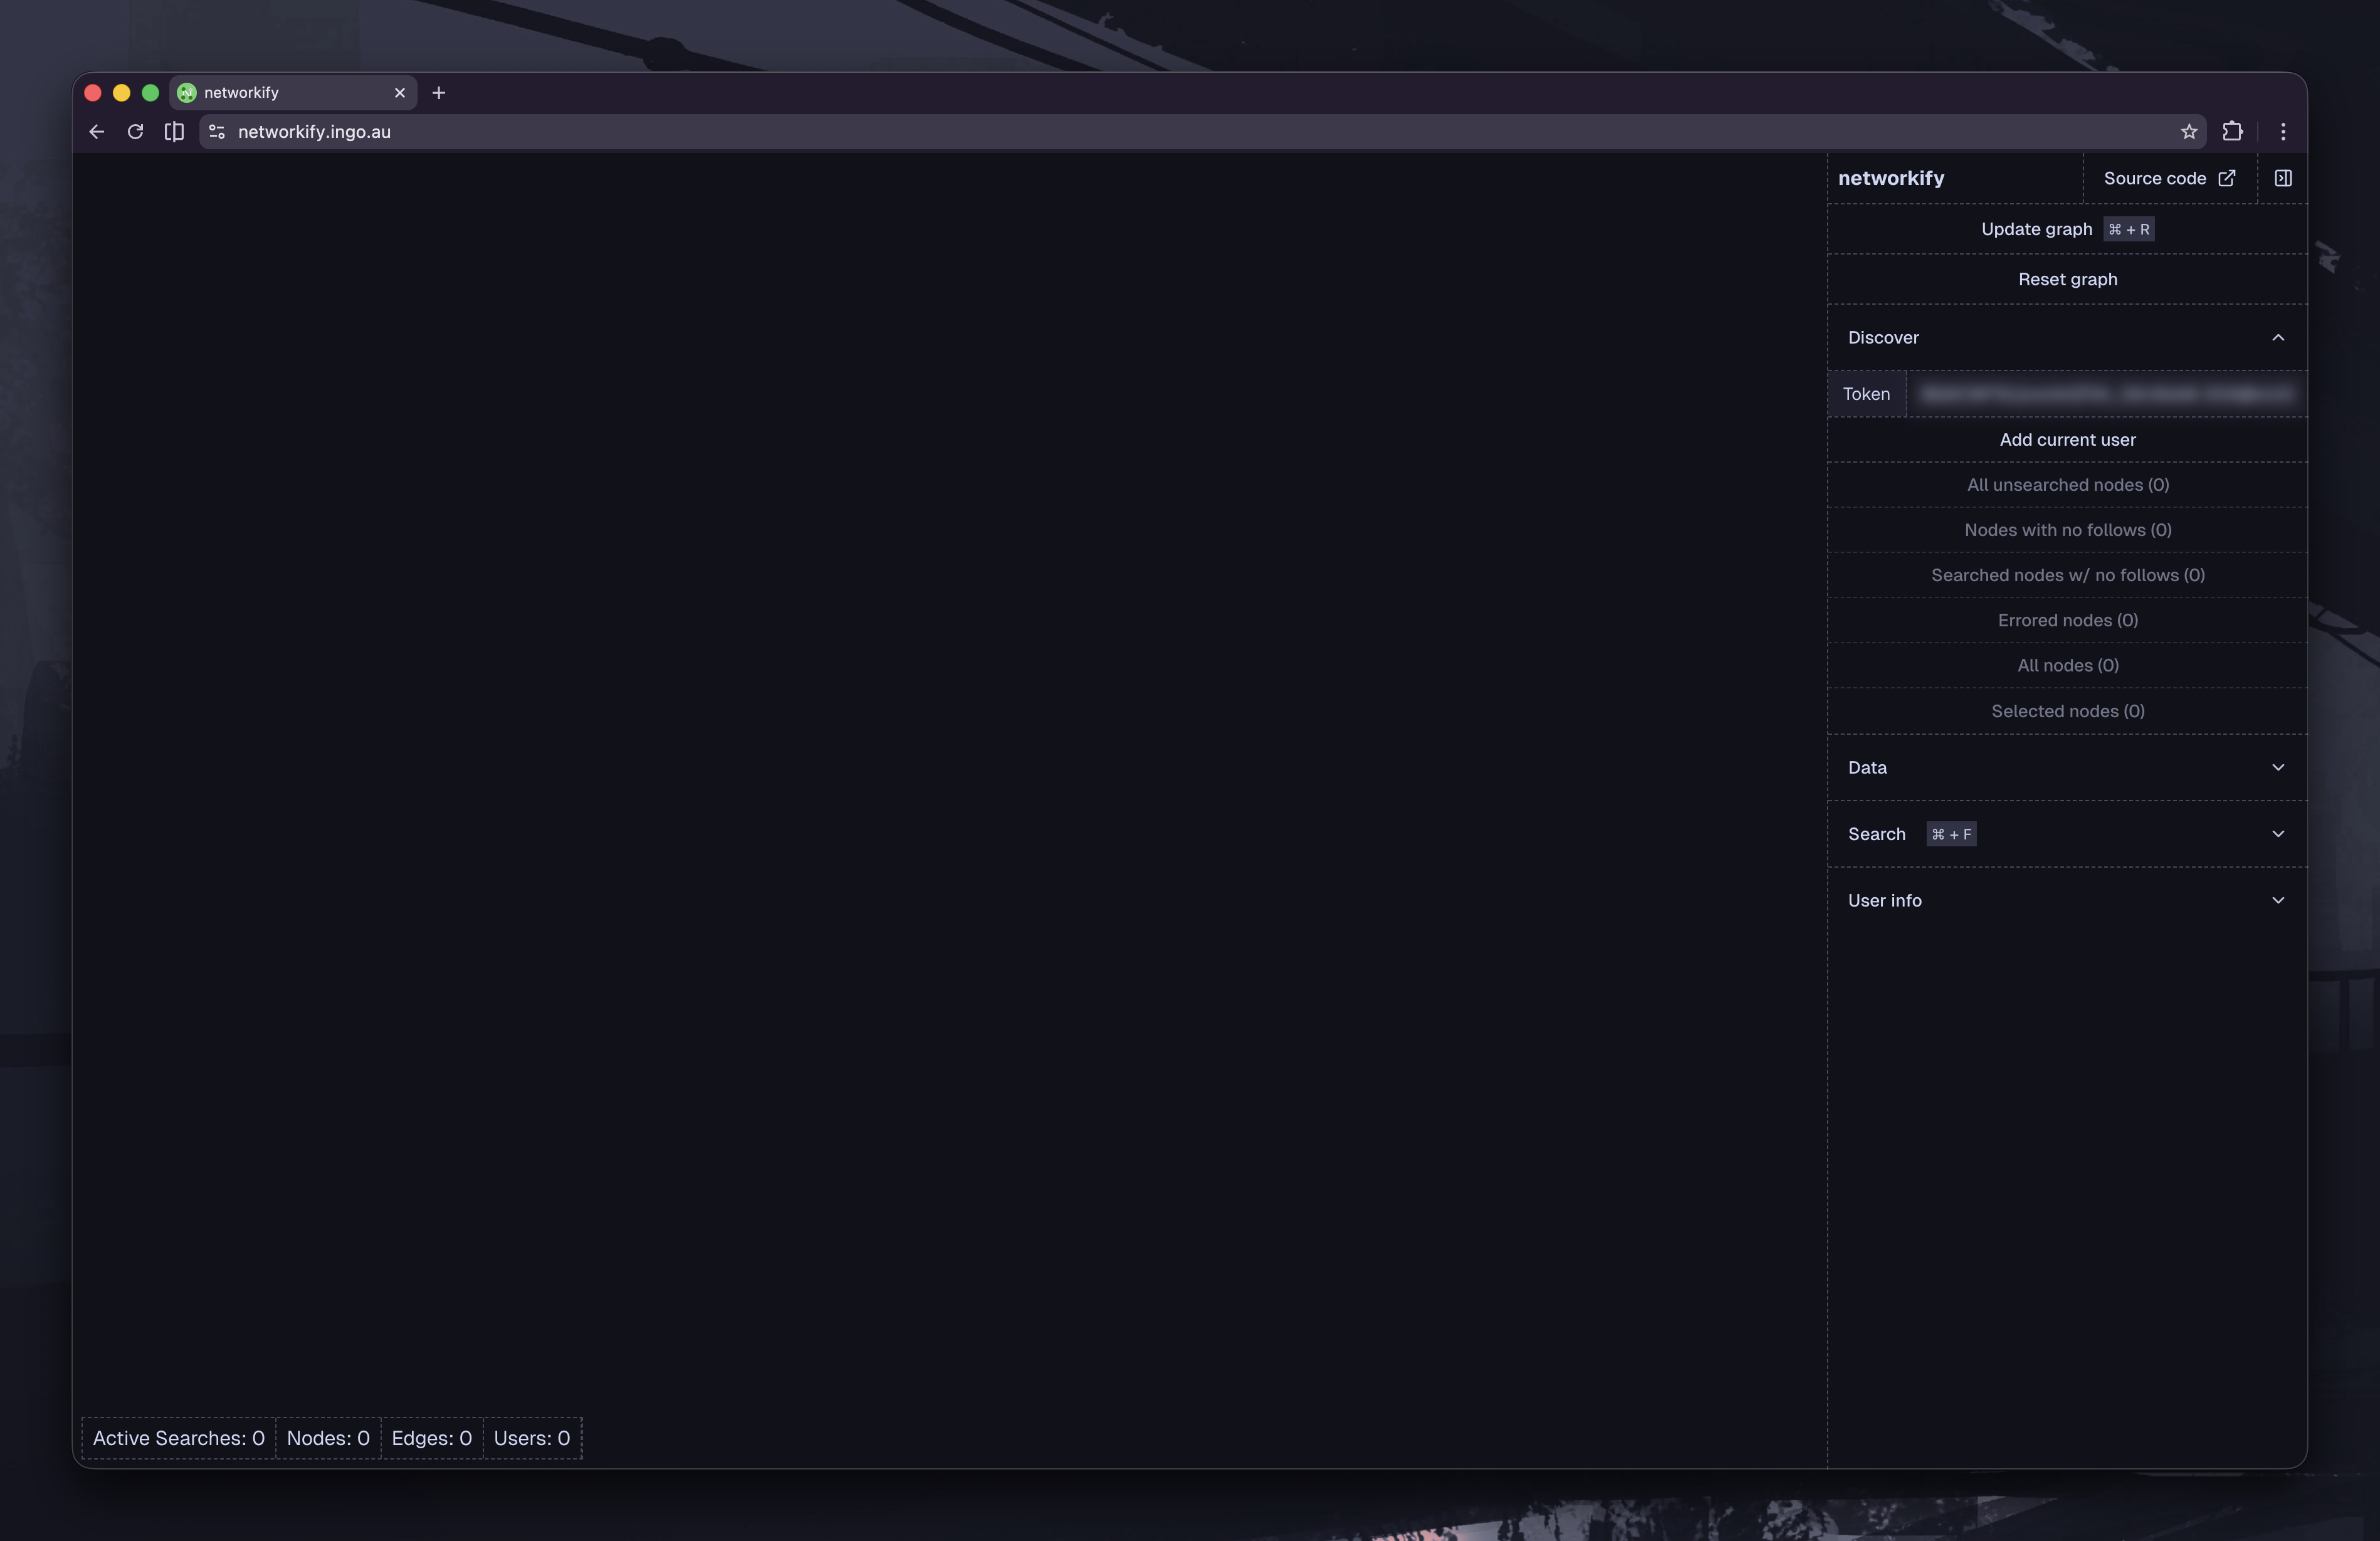Open browser three-dot menu

pos(2282,132)
